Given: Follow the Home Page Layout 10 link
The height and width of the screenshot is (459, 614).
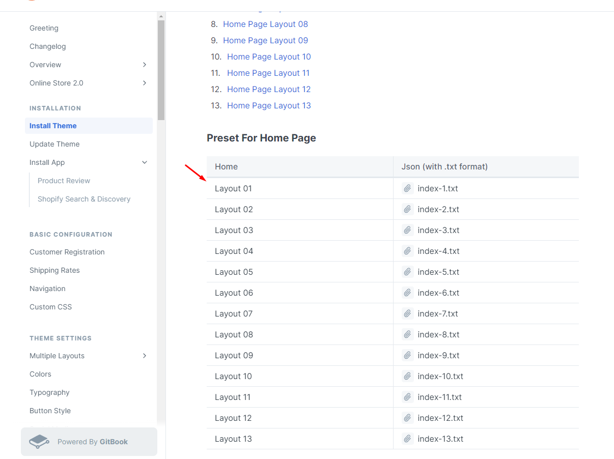Looking at the screenshot, I should (269, 56).
